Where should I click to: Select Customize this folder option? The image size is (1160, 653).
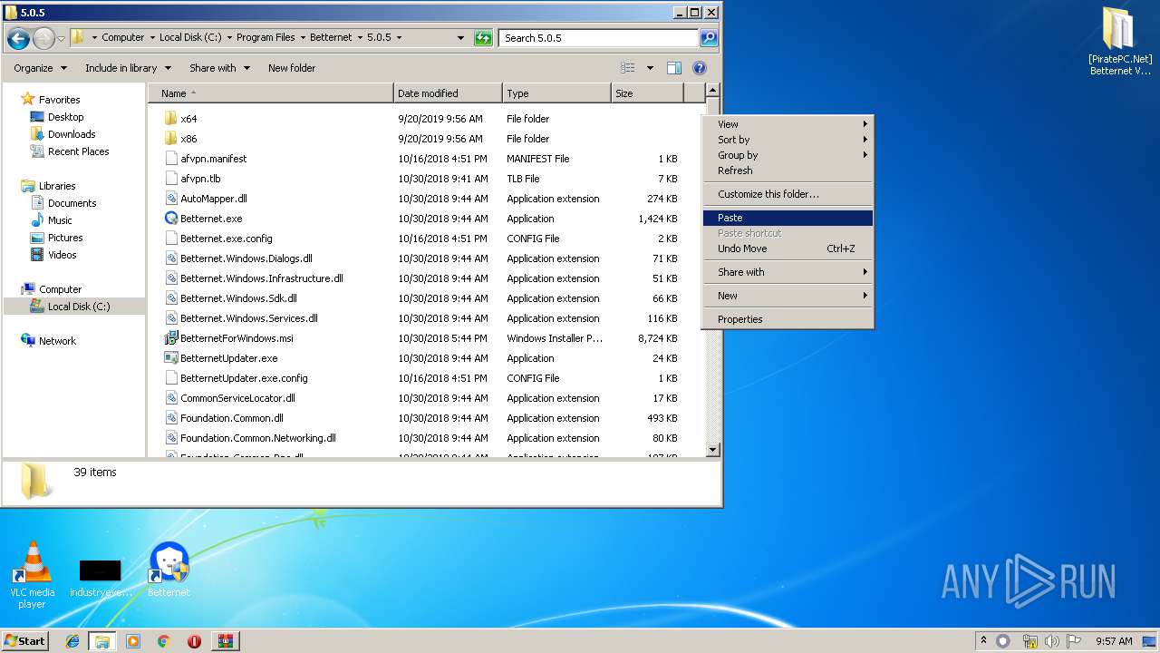pos(788,194)
